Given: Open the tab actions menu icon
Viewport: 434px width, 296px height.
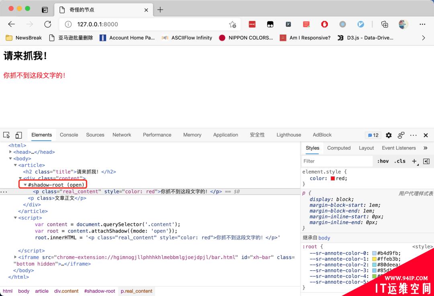Looking at the screenshot, I should (45, 10).
